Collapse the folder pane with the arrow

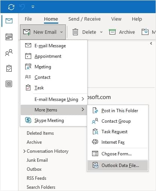pos(151,44)
